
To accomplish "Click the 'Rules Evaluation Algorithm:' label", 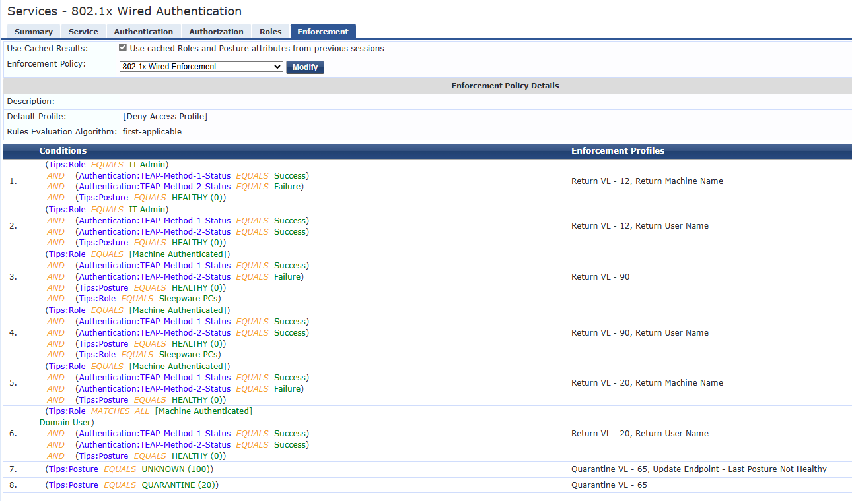I will tap(61, 132).
